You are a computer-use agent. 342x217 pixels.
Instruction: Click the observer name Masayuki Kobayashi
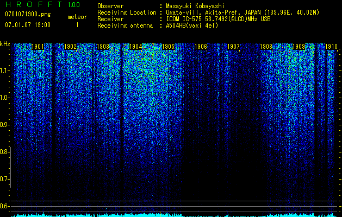(195, 6)
